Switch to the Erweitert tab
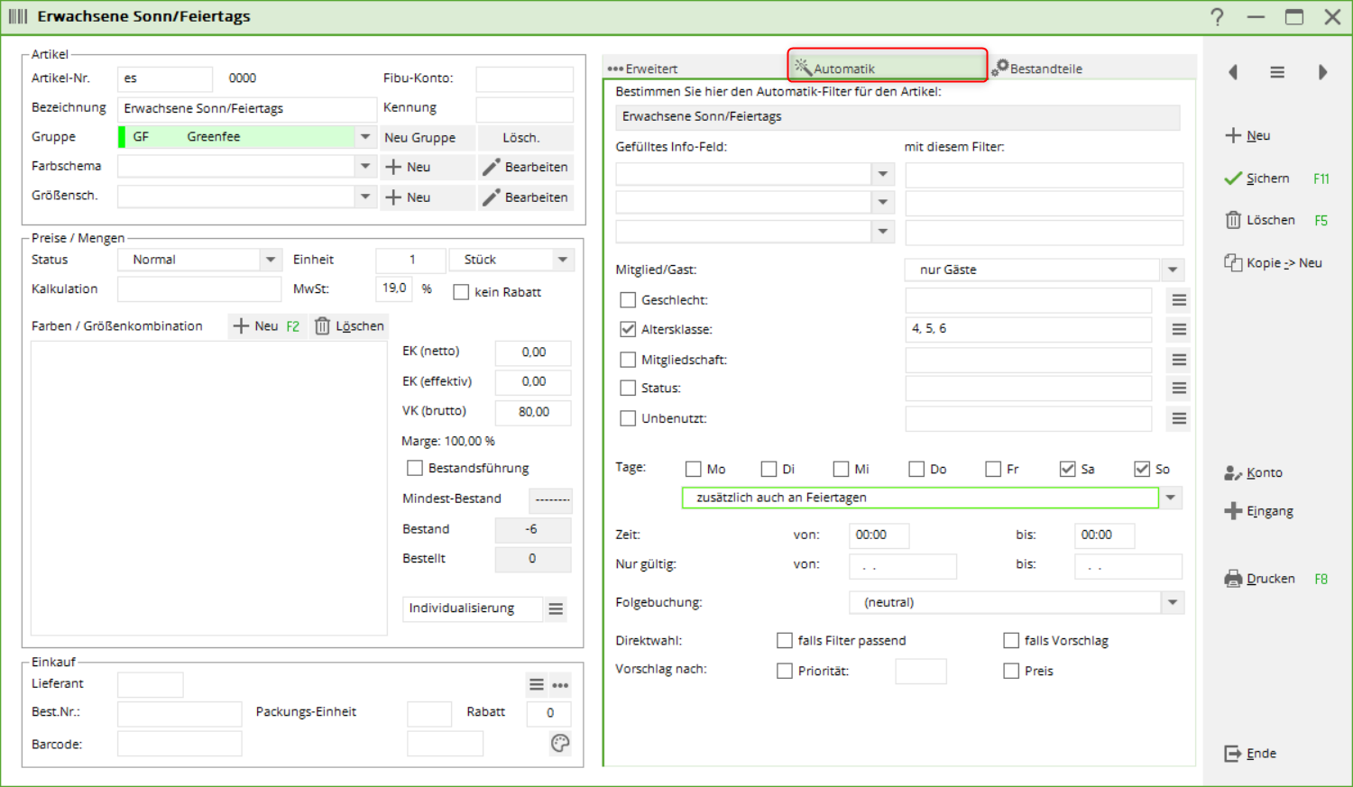The width and height of the screenshot is (1353, 787). tap(643, 69)
